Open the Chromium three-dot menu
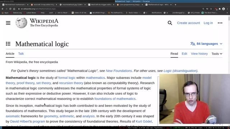This screenshot has width=230, height=129. (227, 9)
